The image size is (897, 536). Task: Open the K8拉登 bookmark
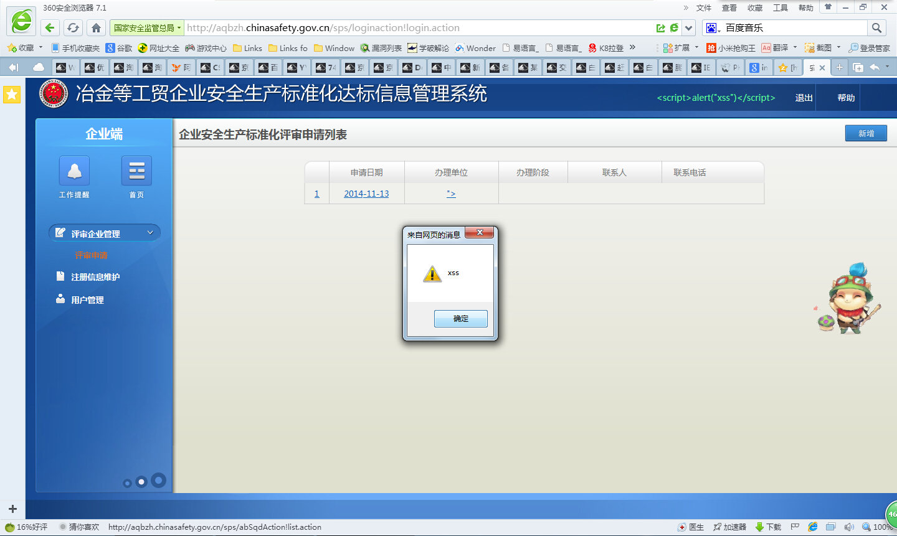coord(606,48)
